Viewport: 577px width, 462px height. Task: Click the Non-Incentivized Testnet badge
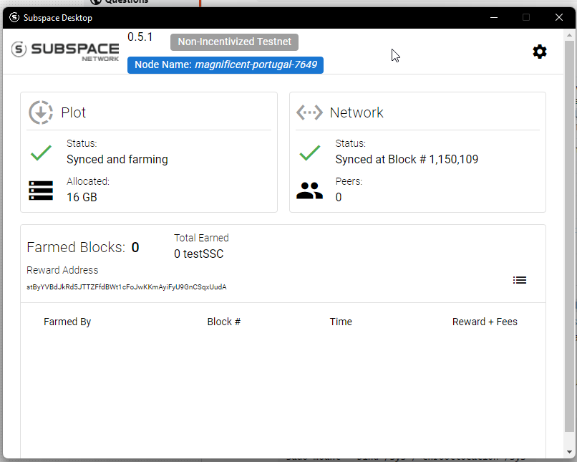(234, 42)
